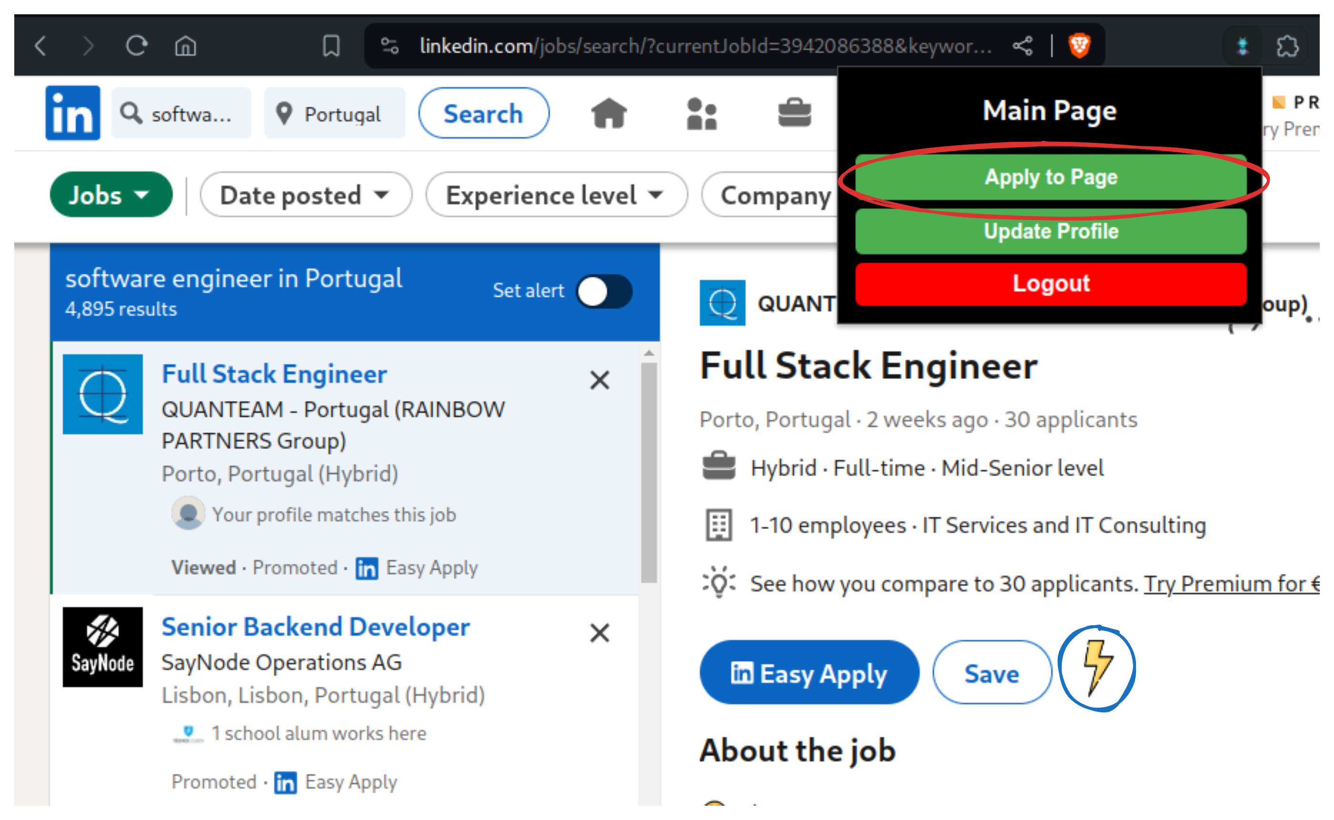Viewport: 1334px width, 820px height.
Task: Expand the Date posted filter
Action: click(x=305, y=195)
